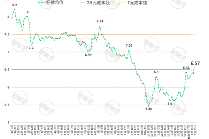This screenshot has height=139, width=209.
Task: Click the 6.99 low point label
Action: 88,55
